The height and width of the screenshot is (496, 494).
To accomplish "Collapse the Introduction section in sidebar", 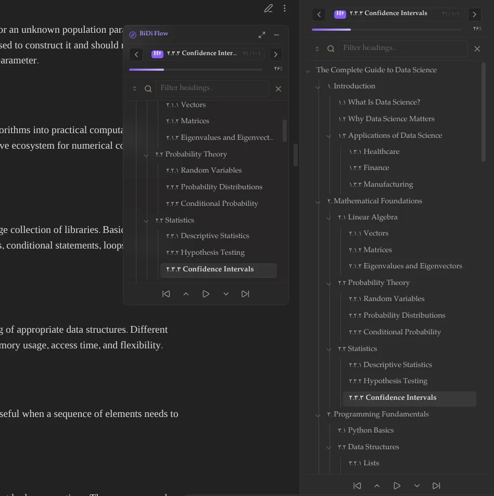I will click(x=318, y=87).
